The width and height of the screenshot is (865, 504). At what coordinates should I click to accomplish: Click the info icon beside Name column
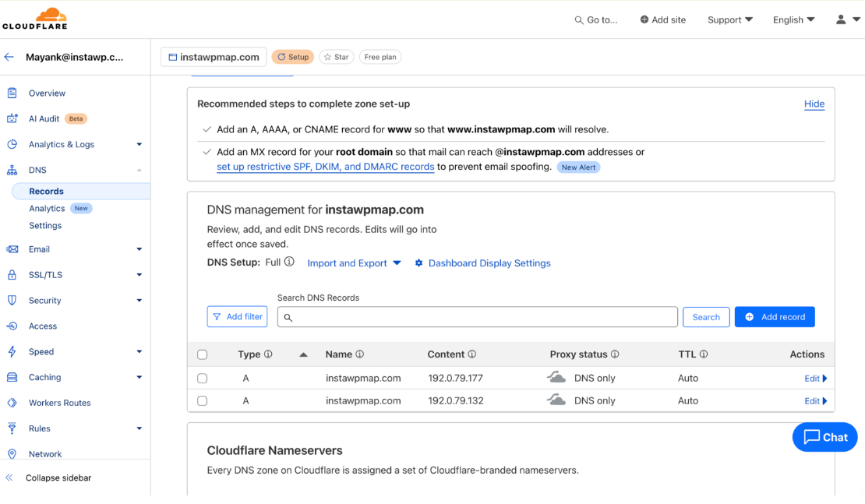tap(360, 354)
